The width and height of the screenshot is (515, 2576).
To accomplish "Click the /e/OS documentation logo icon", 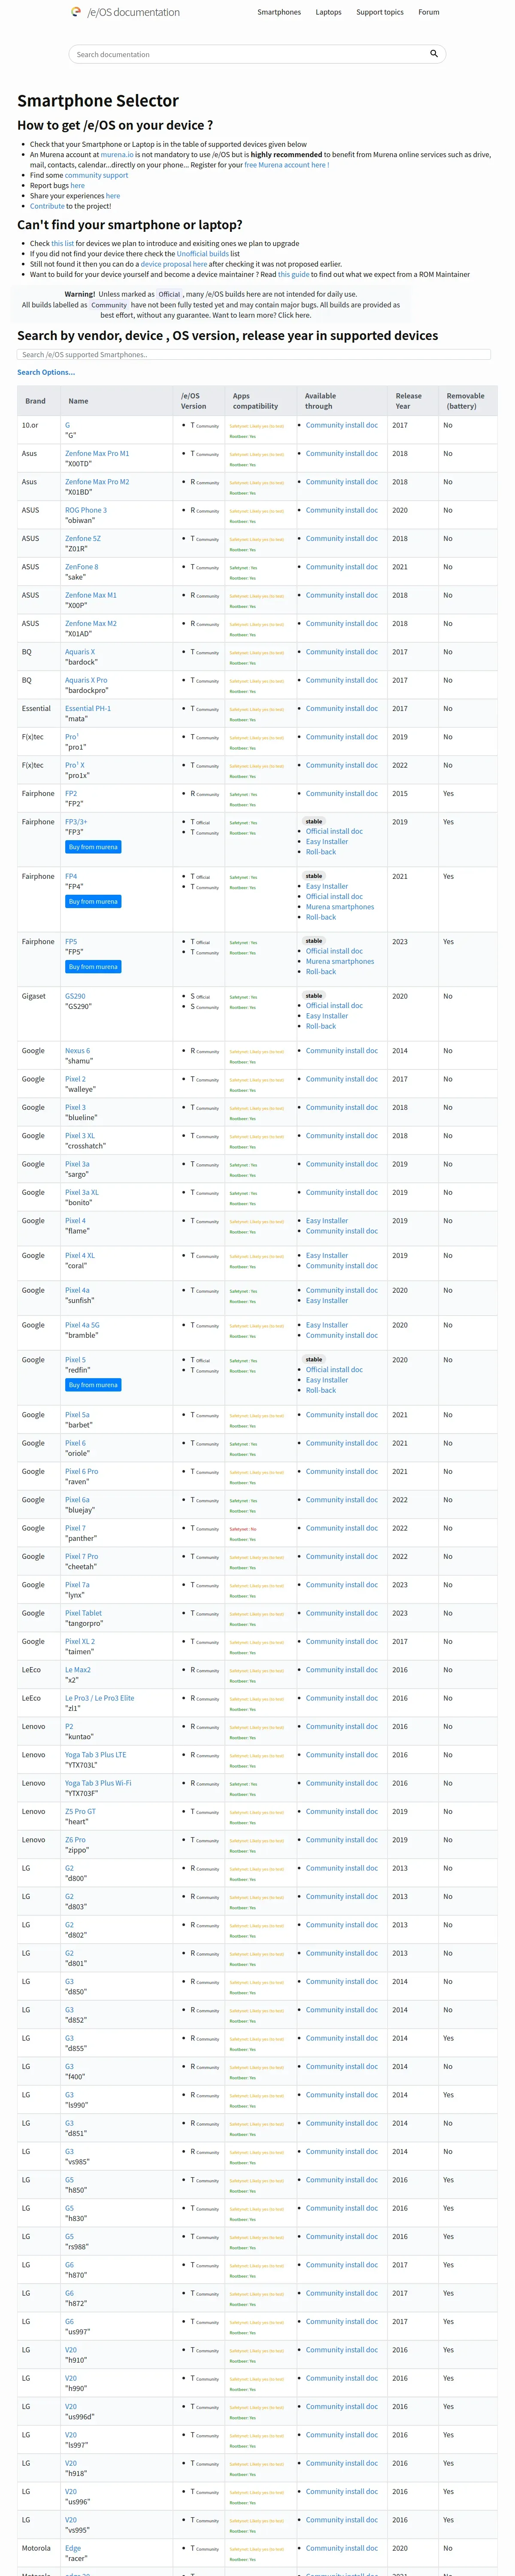I will [x=76, y=12].
